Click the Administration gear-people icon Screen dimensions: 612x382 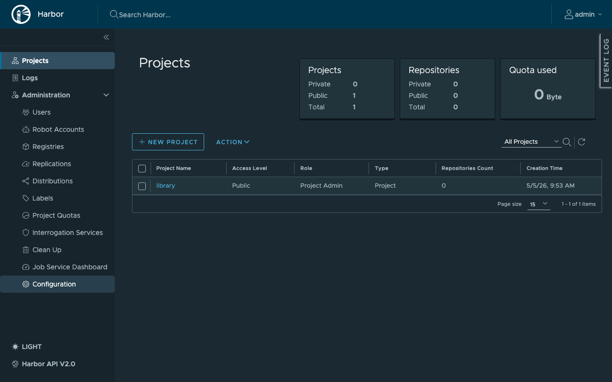[15, 95]
